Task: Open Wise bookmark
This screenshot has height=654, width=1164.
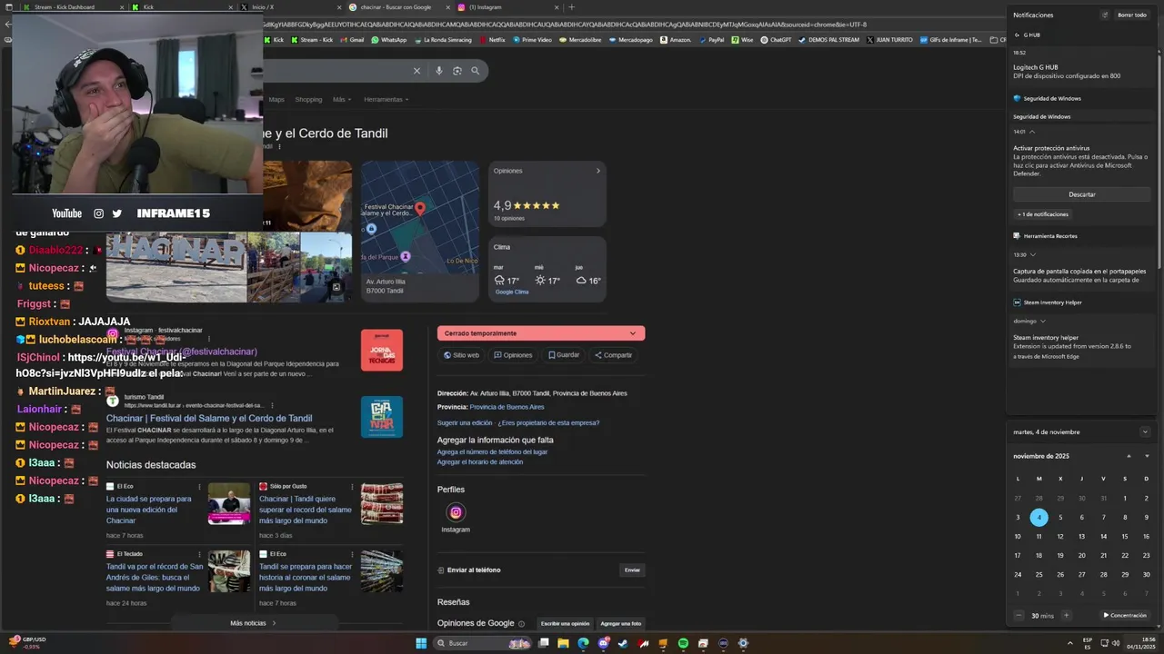Action: coord(742,40)
